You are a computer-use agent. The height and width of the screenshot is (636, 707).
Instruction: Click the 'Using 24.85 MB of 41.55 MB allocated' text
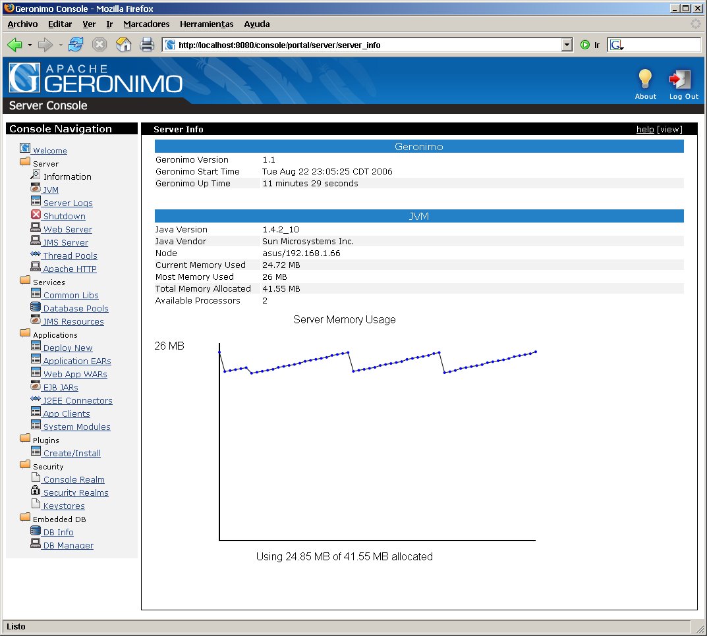tap(344, 557)
